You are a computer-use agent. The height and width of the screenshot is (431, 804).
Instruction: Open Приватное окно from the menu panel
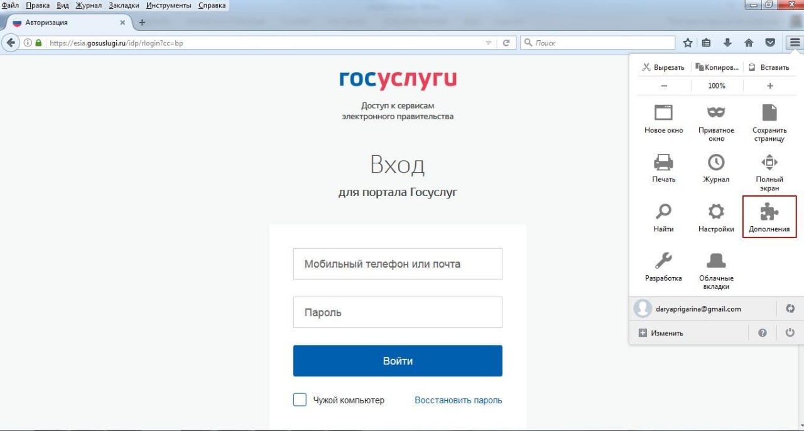click(x=716, y=123)
